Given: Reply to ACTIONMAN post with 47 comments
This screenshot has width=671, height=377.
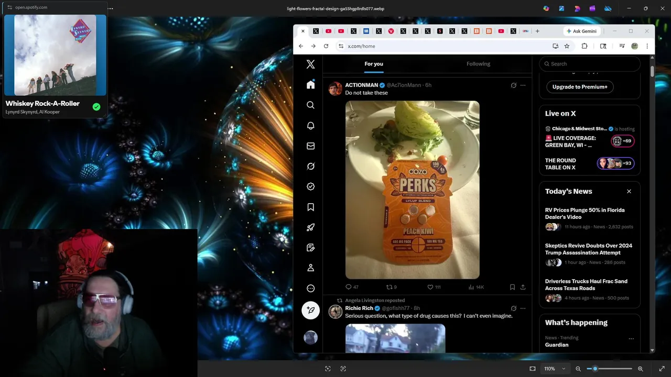Looking at the screenshot, I should [x=352, y=287].
